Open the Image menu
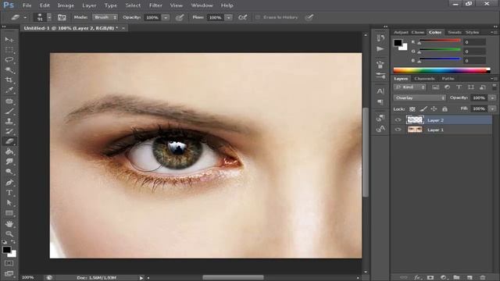The height and width of the screenshot is (281, 500). pyautogui.click(x=66, y=5)
